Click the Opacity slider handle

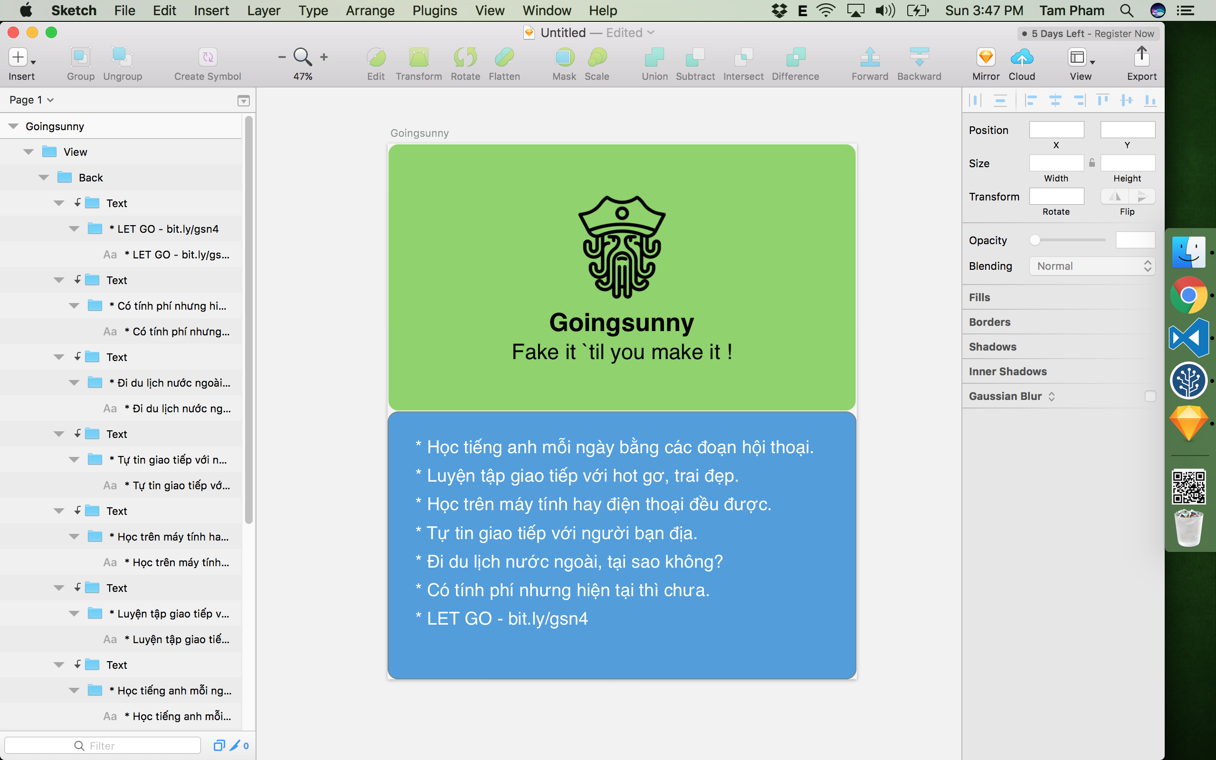(1035, 240)
